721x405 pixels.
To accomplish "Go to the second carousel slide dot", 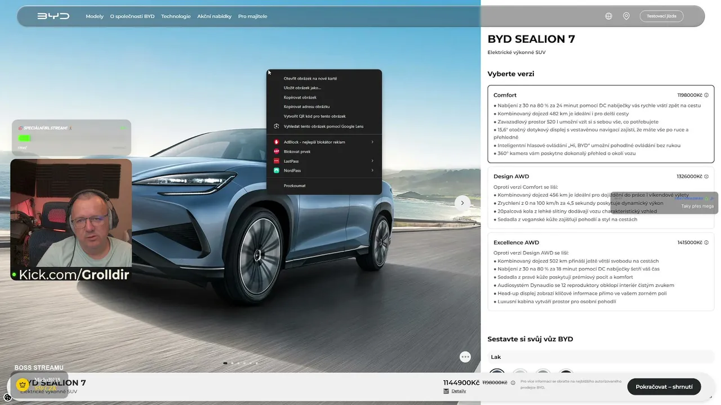I will pyautogui.click(x=232, y=363).
